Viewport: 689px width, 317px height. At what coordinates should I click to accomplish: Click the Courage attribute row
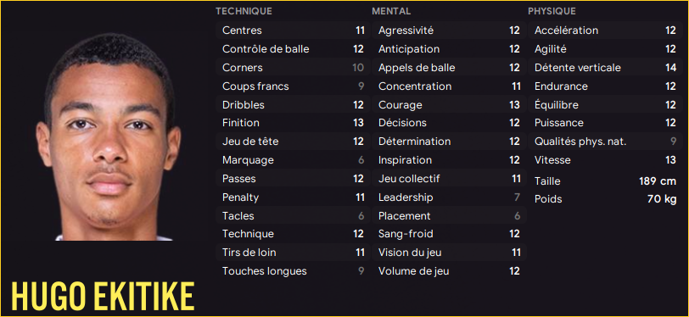tap(449, 105)
